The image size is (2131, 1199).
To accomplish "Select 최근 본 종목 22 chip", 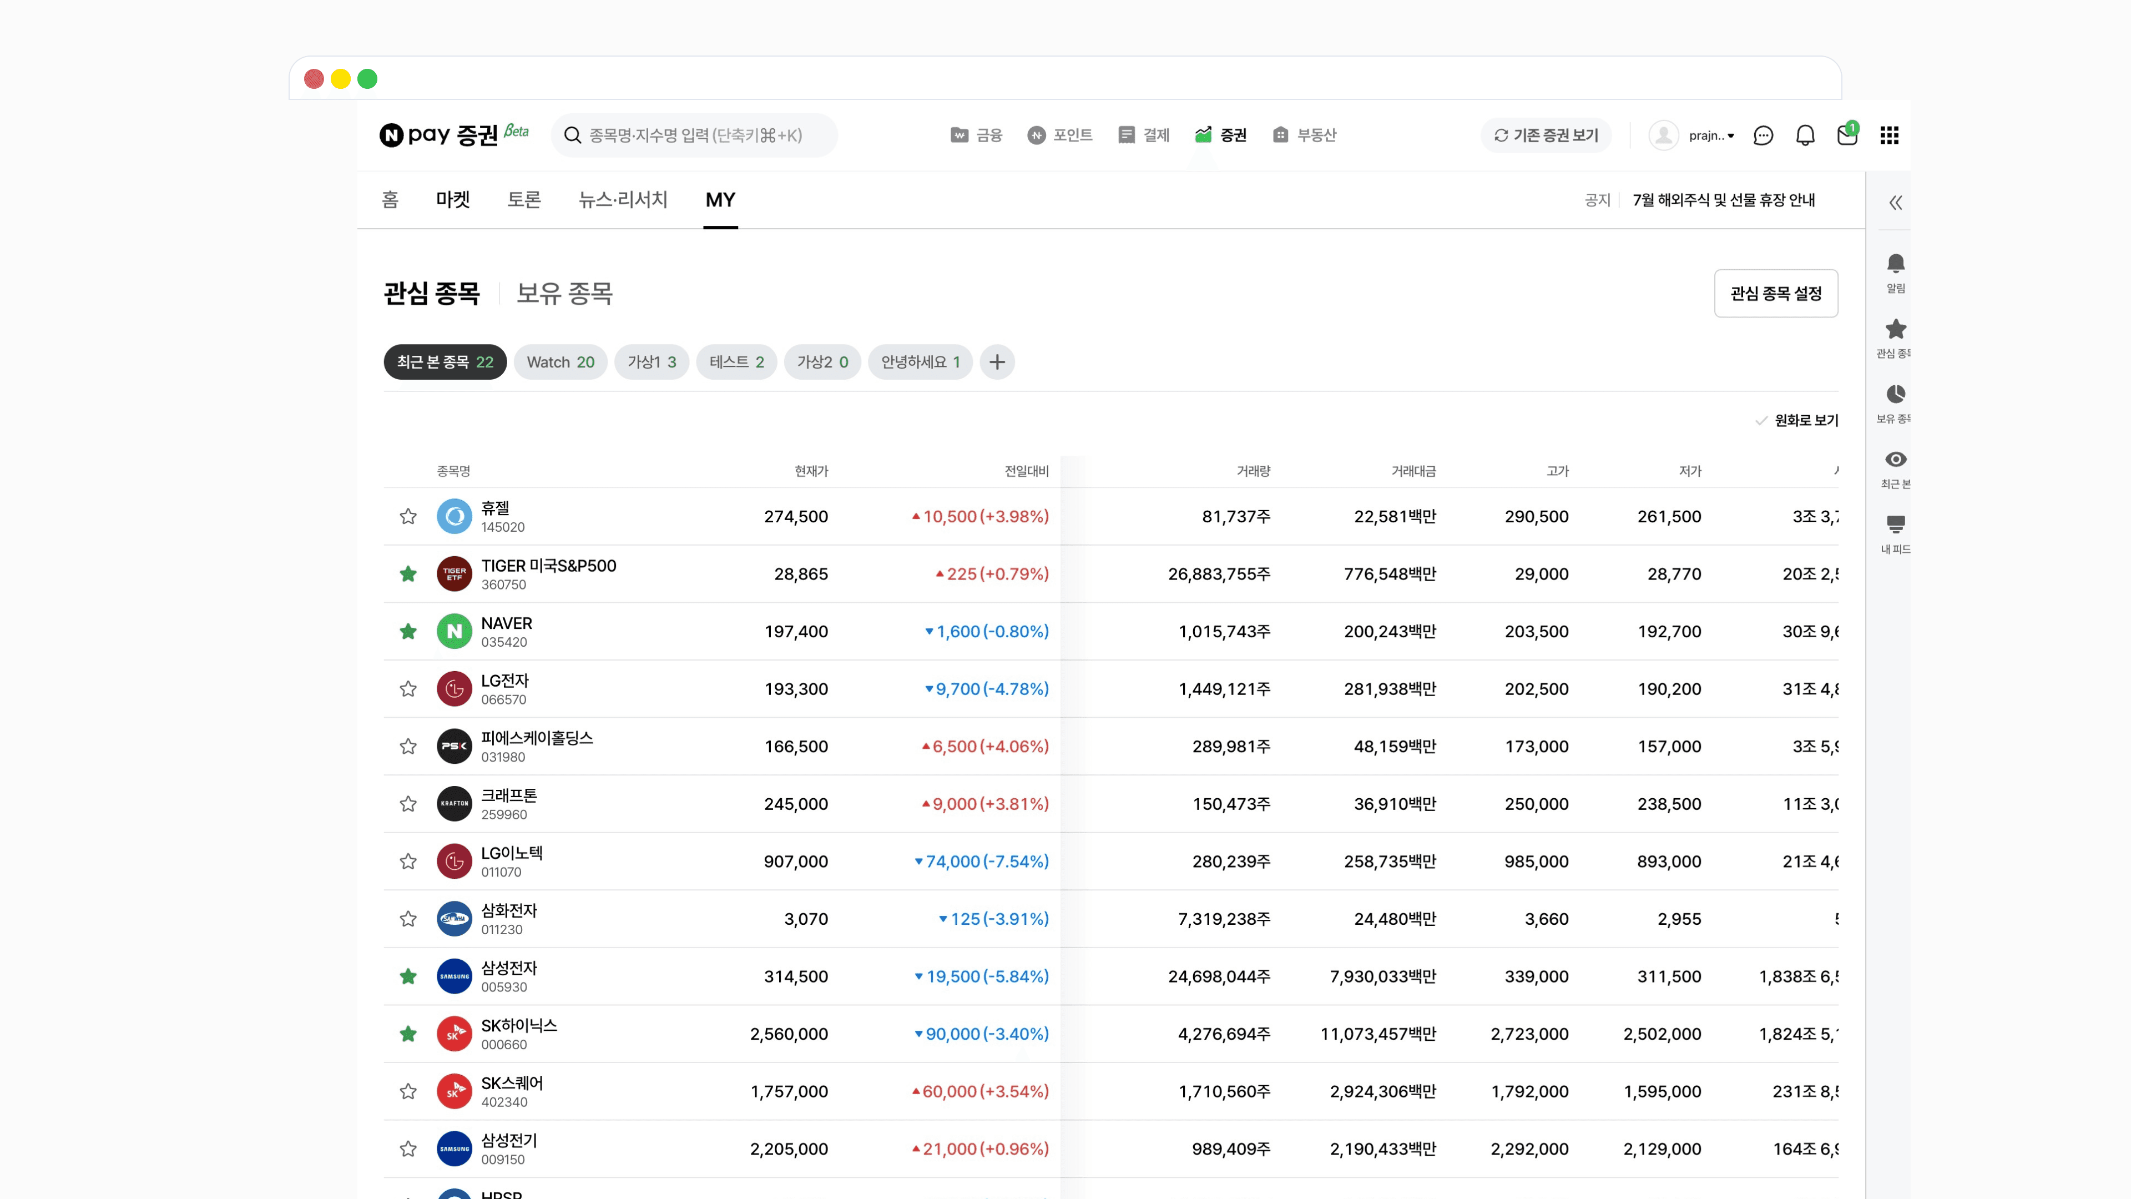I will (445, 361).
